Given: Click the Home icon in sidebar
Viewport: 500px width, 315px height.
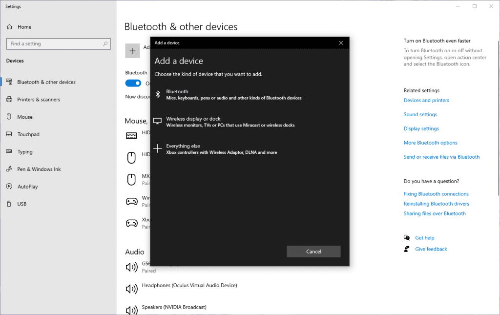Looking at the screenshot, I should 9,27.
